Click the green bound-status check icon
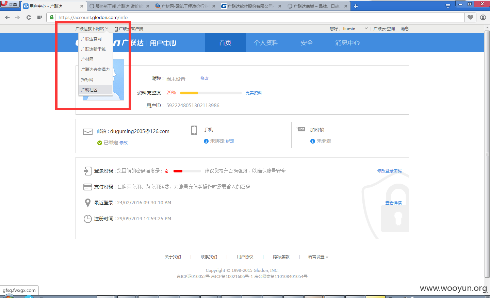 click(100, 143)
